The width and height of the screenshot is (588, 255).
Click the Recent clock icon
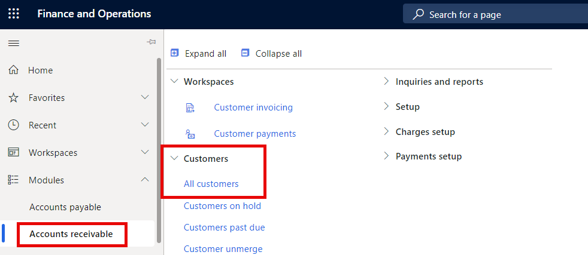(14, 125)
